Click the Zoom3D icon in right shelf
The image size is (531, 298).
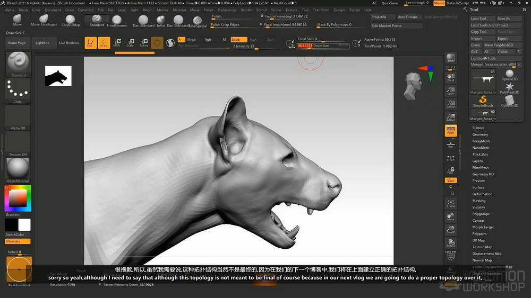[x=450, y=230]
